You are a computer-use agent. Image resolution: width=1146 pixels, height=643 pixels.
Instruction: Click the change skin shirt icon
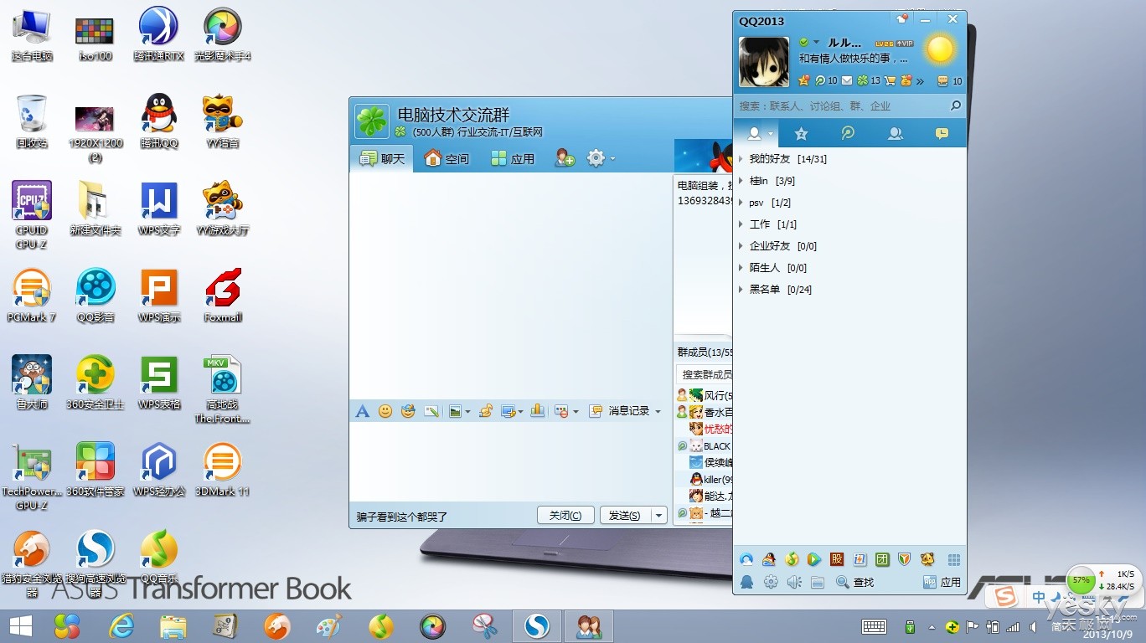(902, 18)
